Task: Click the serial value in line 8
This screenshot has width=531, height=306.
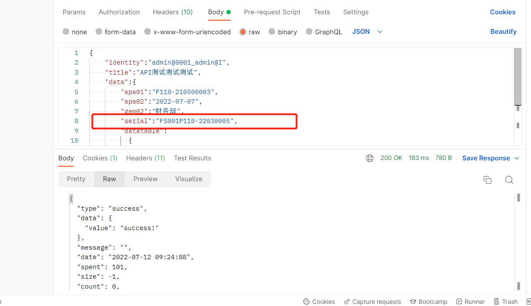Action: click(196, 121)
